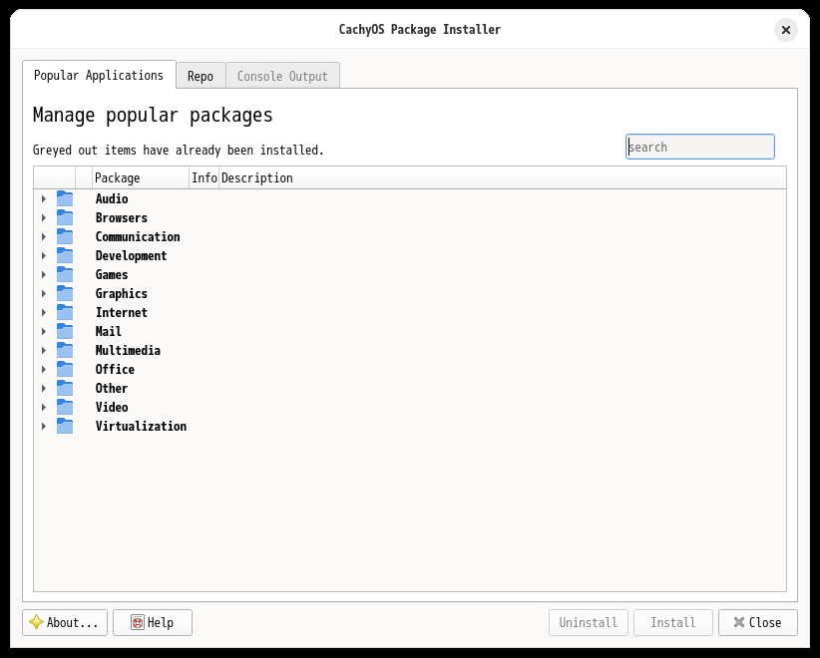Click the Help button icon

(x=137, y=622)
